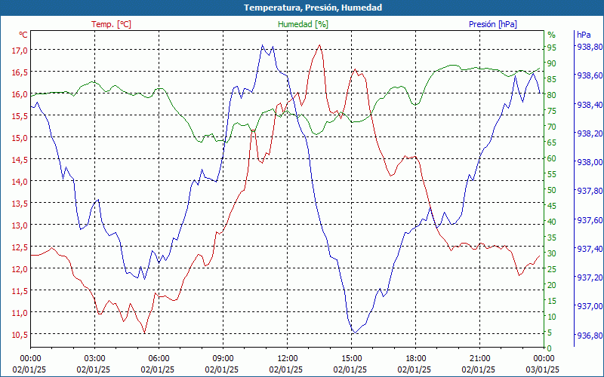The image size is (604, 377).
Task: Click the '18:00' time axis label
Action: tap(416, 359)
